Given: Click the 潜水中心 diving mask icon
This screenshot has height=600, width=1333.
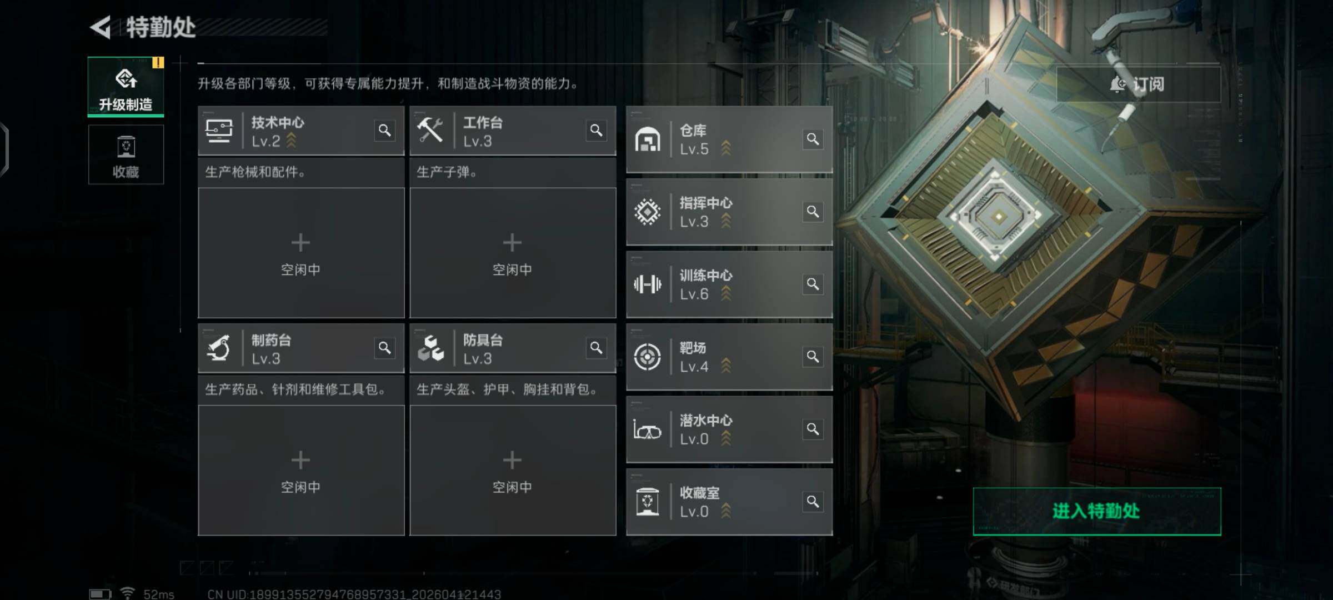Looking at the screenshot, I should 648,429.
